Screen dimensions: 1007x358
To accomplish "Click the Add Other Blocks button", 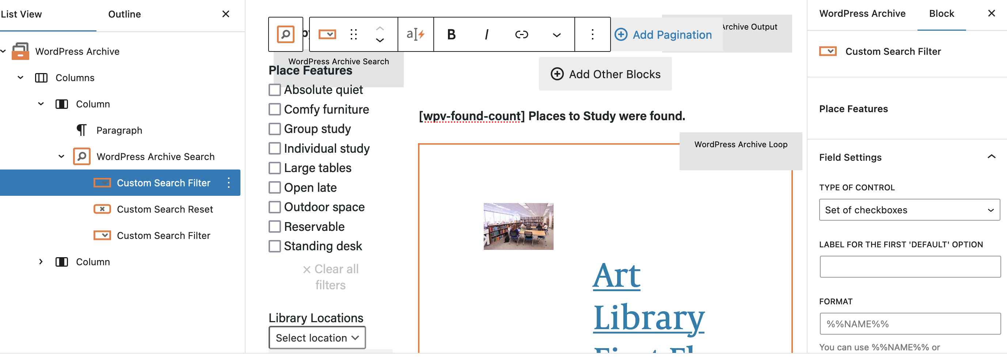I will [605, 74].
